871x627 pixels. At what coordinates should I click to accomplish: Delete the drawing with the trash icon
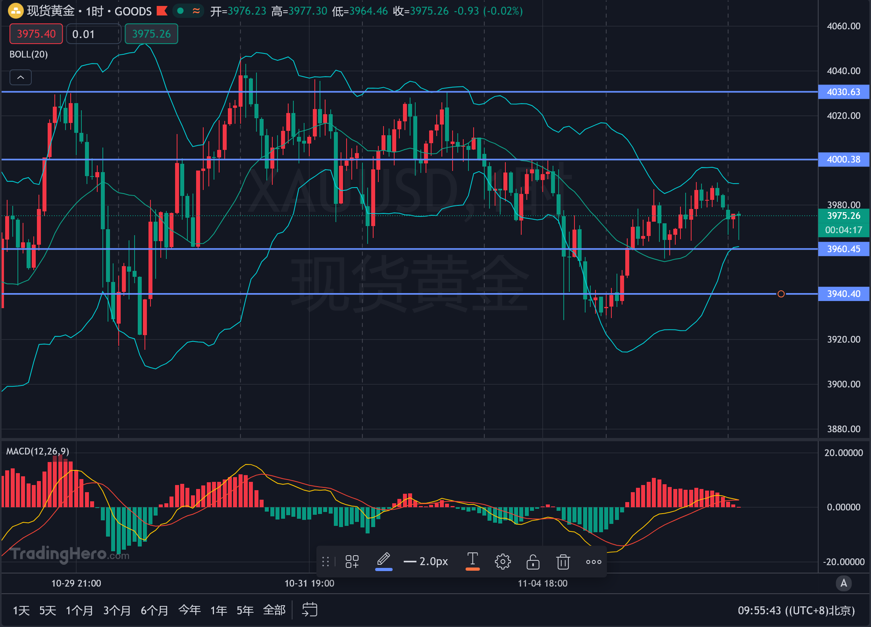[563, 562]
